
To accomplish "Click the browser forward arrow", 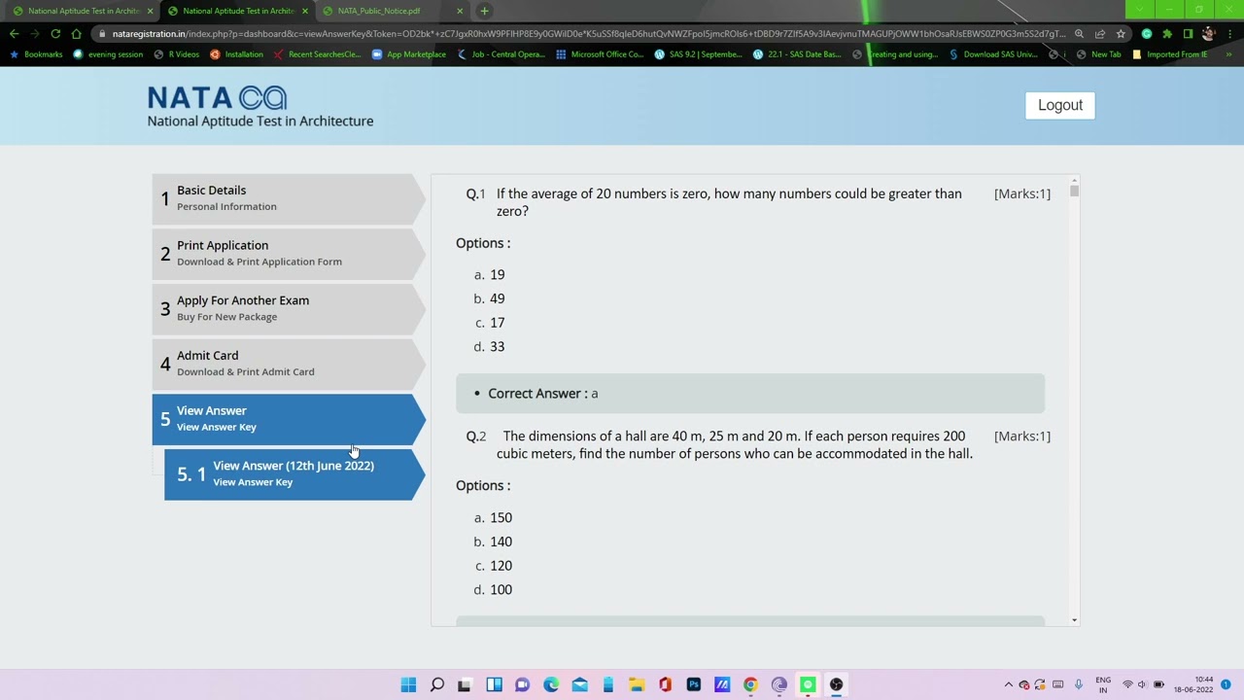I will tap(34, 33).
